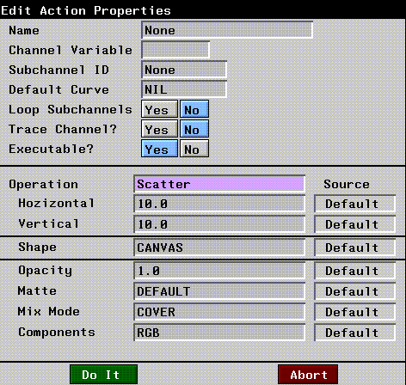Click the Do It button
Screen dimensions: 406x385
(103, 375)
